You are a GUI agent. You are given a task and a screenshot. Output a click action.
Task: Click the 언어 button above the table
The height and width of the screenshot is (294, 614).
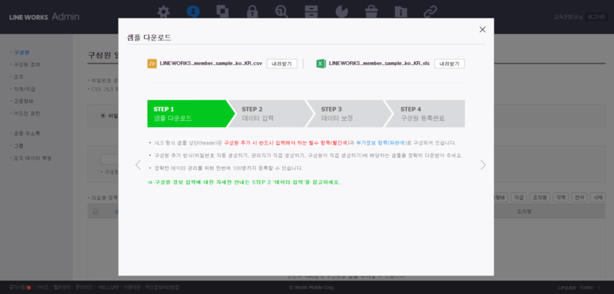point(579,197)
